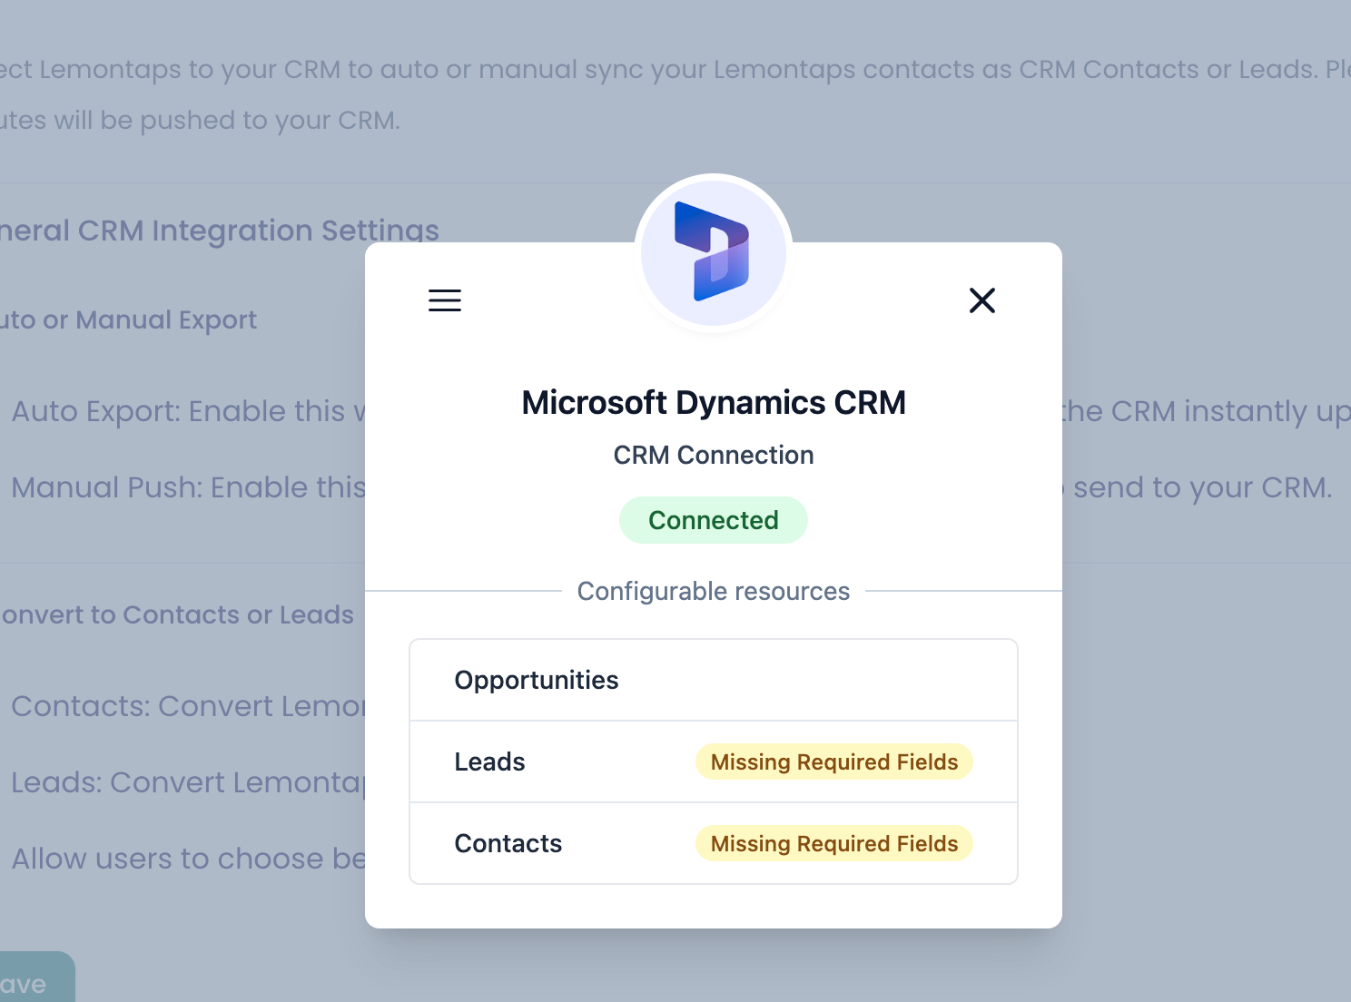Image resolution: width=1351 pixels, height=1002 pixels.
Task: Click the Auto Export option text
Action: pyautogui.click(x=188, y=411)
